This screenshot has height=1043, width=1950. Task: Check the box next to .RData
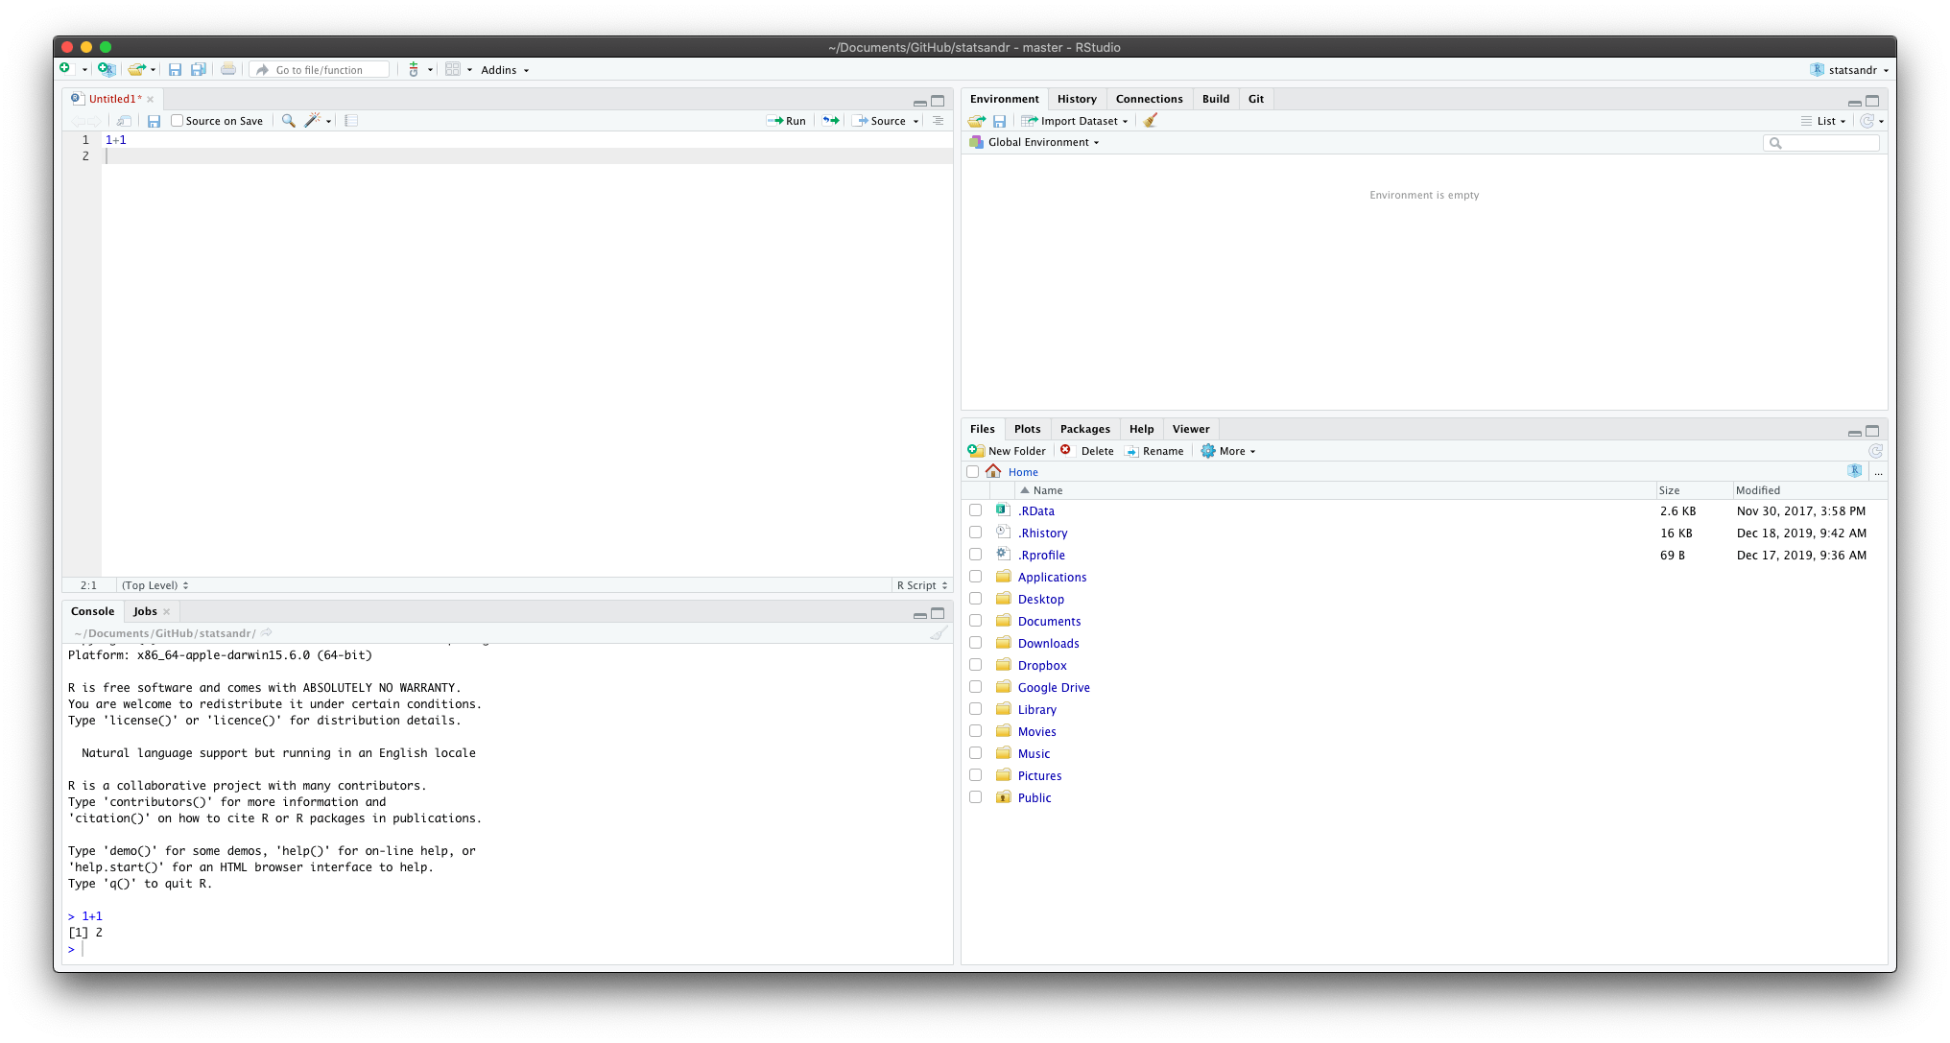pyautogui.click(x=976, y=510)
